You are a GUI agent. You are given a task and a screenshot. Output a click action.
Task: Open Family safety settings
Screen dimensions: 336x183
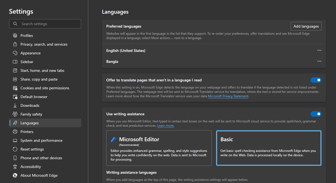tap(45, 114)
